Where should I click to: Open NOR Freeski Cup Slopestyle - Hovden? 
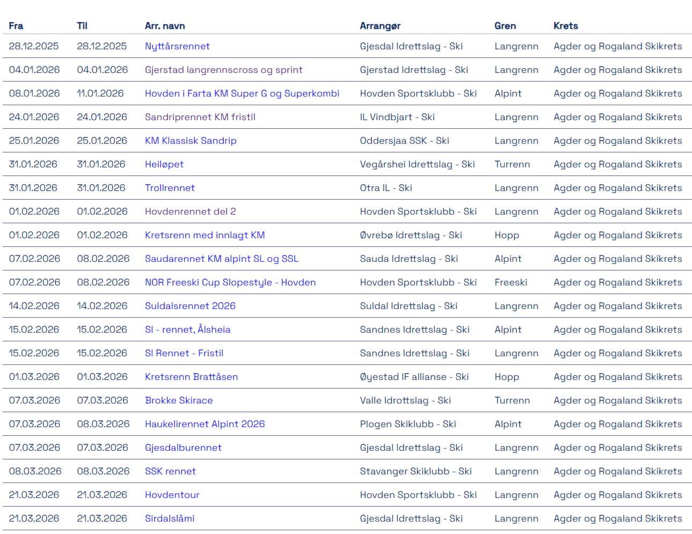[x=230, y=282]
